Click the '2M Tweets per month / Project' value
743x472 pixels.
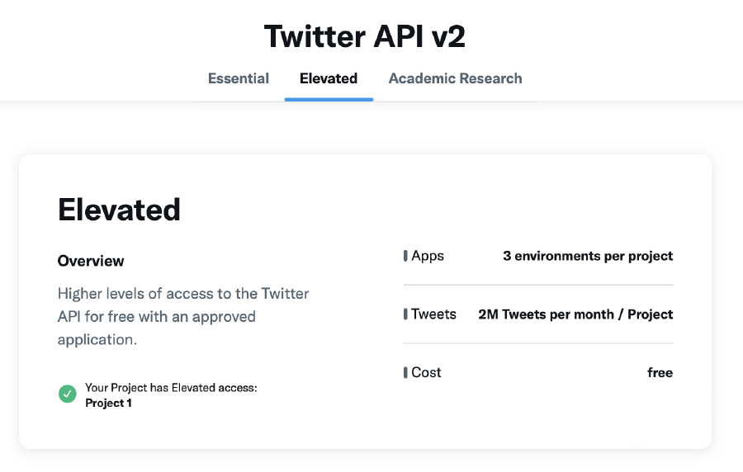point(575,314)
